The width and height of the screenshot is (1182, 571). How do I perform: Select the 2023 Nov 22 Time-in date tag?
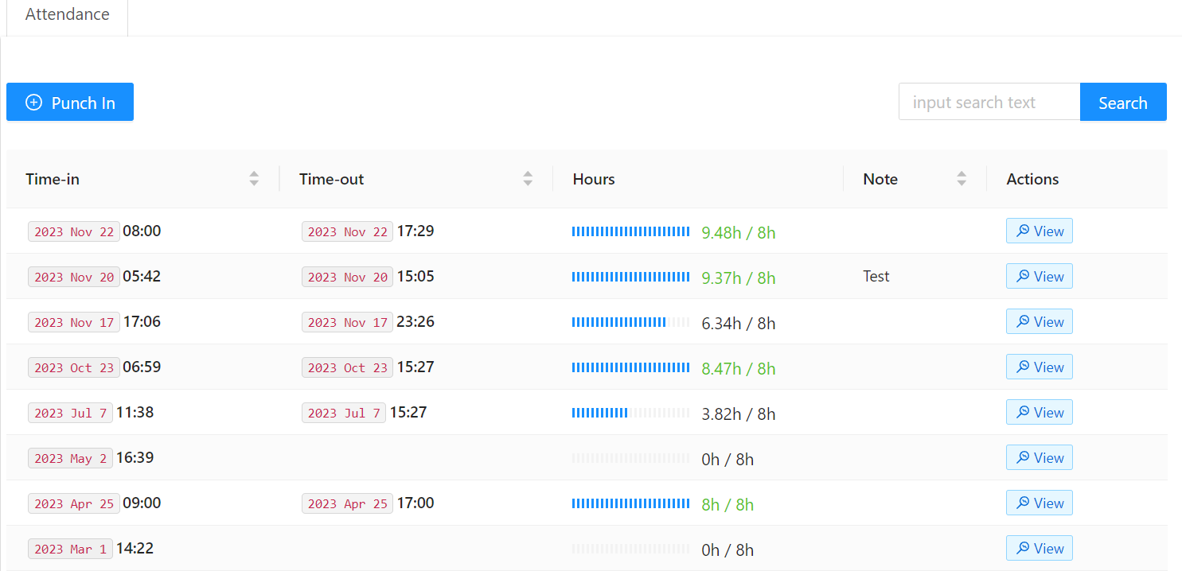tap(74, 232)
